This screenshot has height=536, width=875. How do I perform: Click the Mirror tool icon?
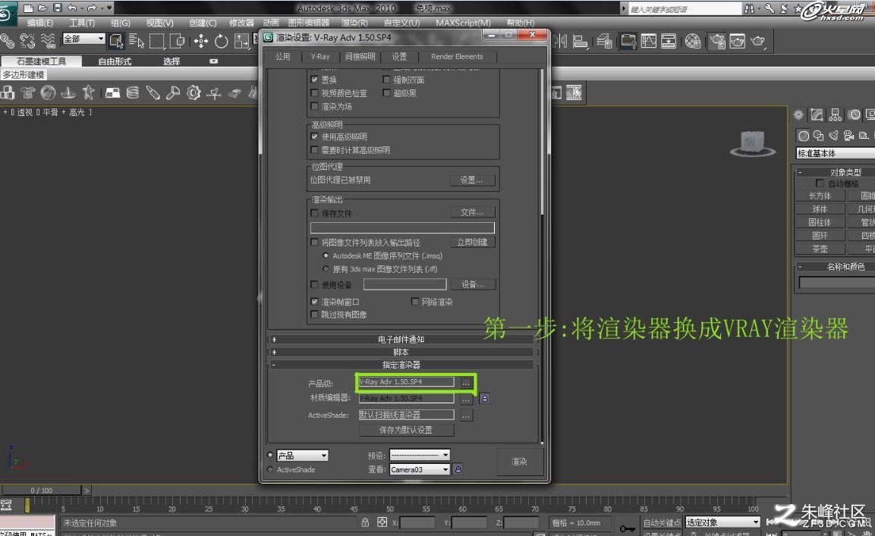[560, 41]
